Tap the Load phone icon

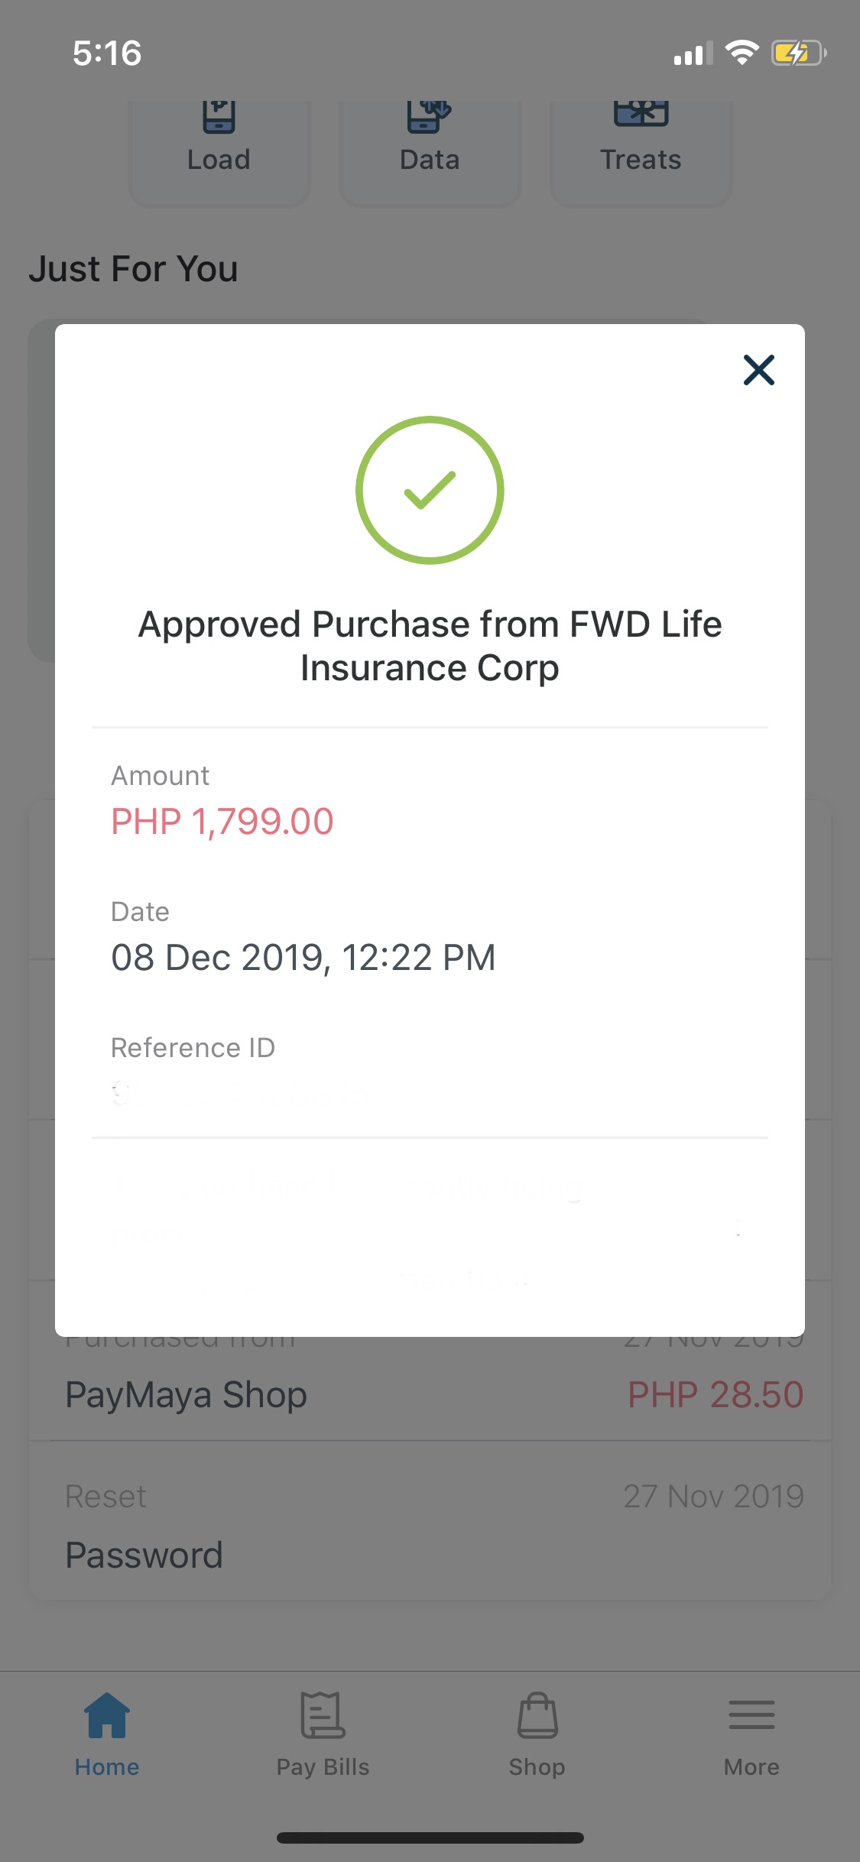tap(219, 117)
